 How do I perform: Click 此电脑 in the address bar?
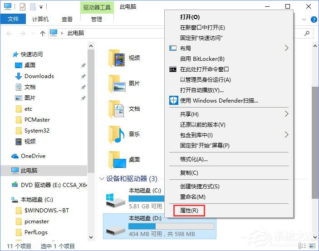(x=76, y=33)
